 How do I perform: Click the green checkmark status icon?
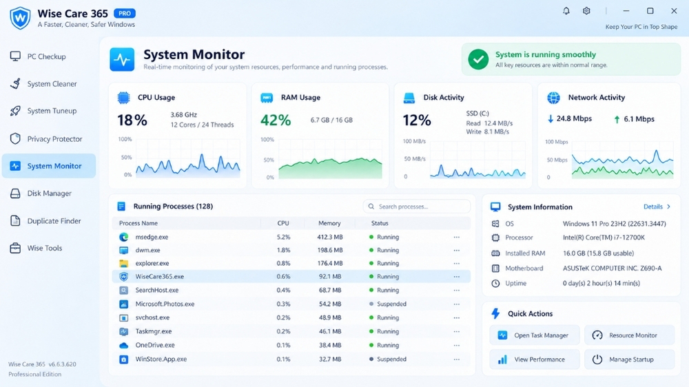click(x=478, y=59)
